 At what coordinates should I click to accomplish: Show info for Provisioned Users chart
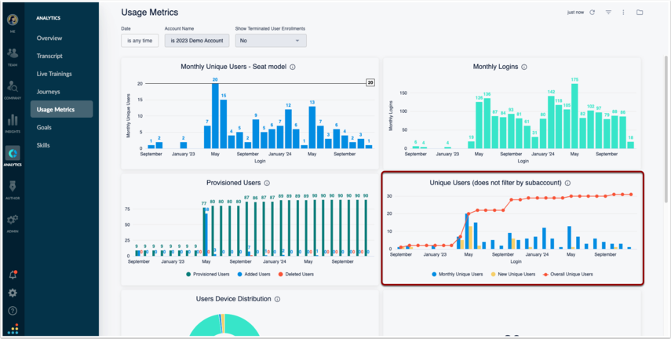coord(267,183)
